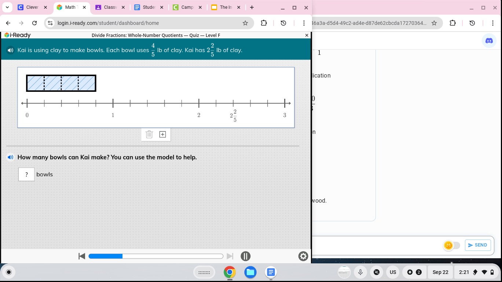Open the i-Ready settings gear
This screenshot has height=282, width=502.
[303, 256]
